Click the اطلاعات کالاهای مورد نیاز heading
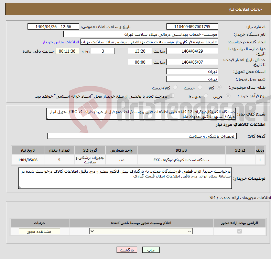Image resolution: width=271 pixels, height=259 pixels. [240, 125]
